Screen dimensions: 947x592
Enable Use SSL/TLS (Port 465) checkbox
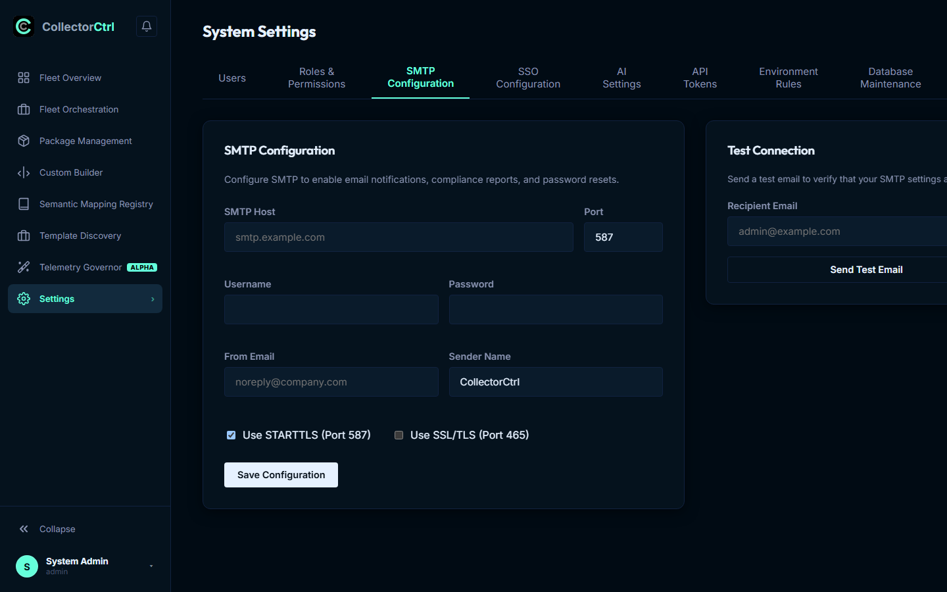pyautogui.click(x=399, y=435)
